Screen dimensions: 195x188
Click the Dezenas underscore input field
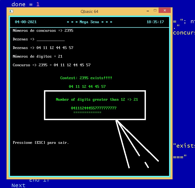[x=50, y=39]
